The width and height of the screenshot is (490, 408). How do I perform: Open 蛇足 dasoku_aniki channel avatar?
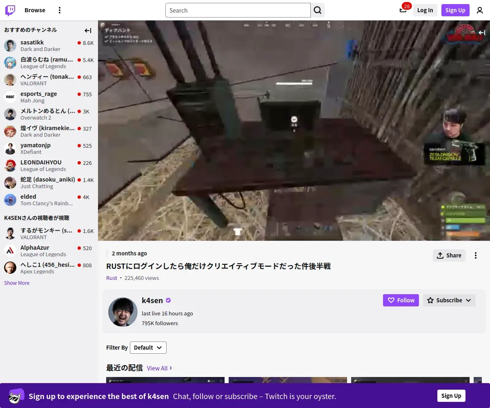pos(10,183)
